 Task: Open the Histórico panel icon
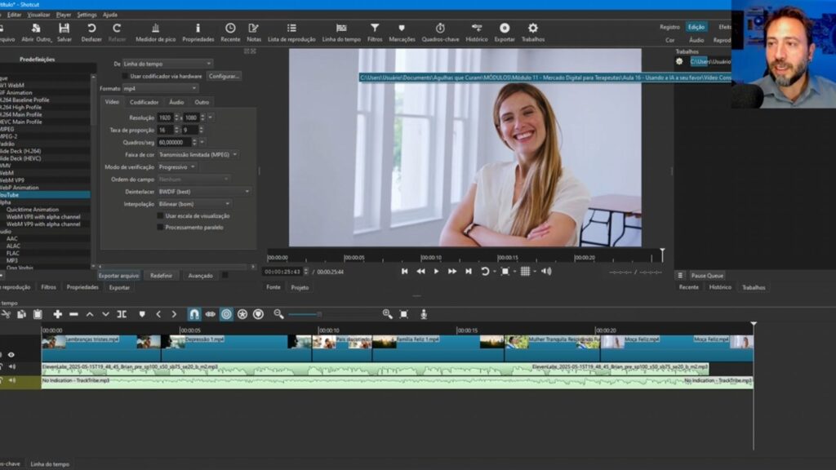point(477,29)
